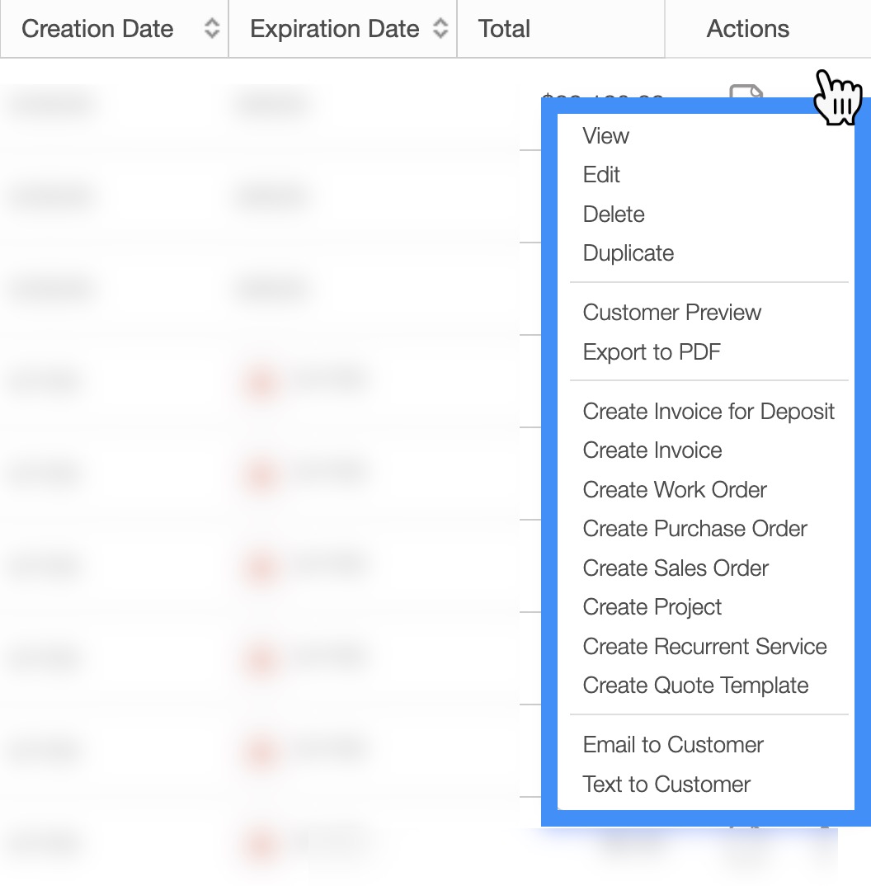Click the Create Invoice menu entry
The image size is (871, 886).
(x=652, y=450)
